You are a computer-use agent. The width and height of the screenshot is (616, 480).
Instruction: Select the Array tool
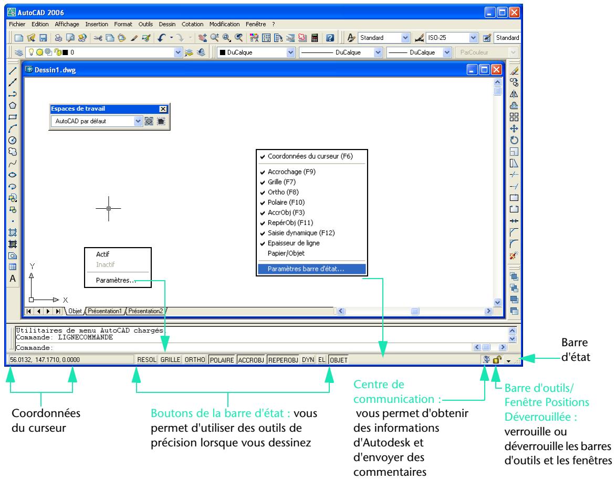pyautogui.click(x=514, y=117)
